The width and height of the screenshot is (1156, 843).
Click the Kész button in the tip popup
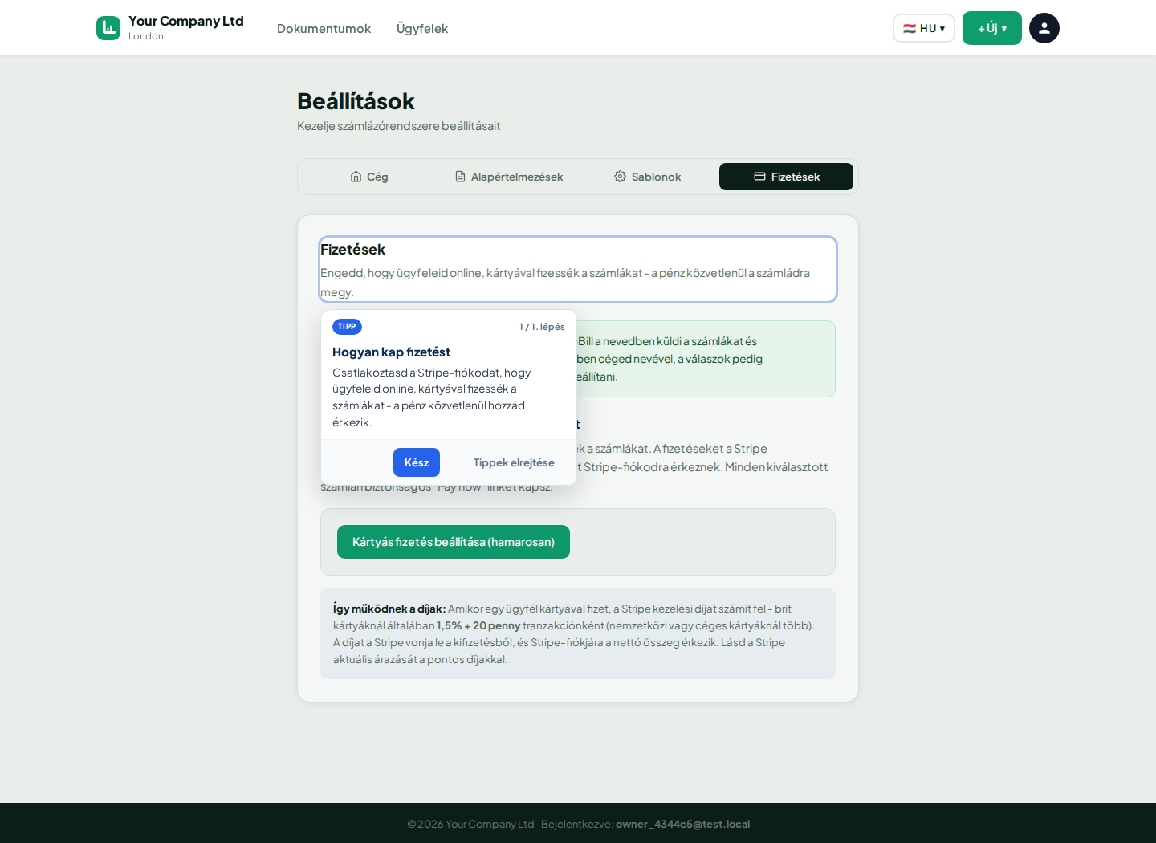point(417,462)
